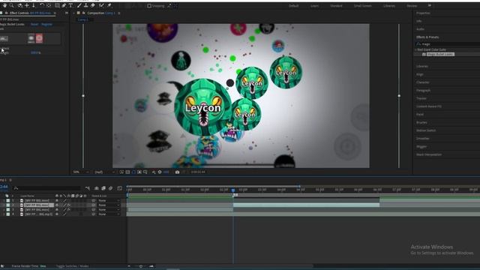Select the Brush tool

[79, 5]
